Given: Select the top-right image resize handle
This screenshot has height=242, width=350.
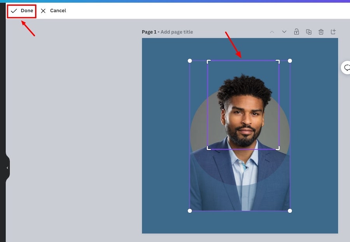Looking at the screenshot, I should 290,61.
